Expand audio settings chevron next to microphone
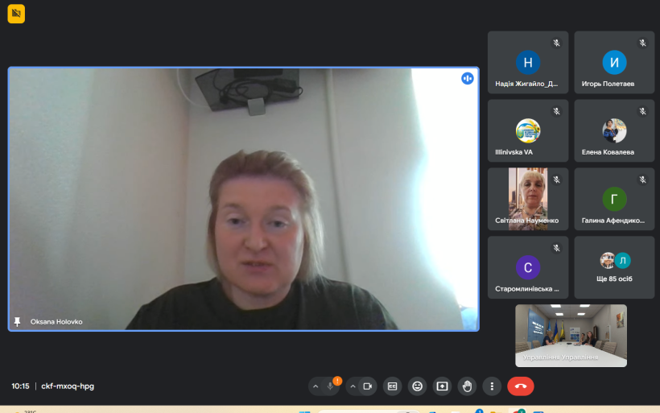The width and height of the screenshot is (660, 413). click(x=315, y=386)
